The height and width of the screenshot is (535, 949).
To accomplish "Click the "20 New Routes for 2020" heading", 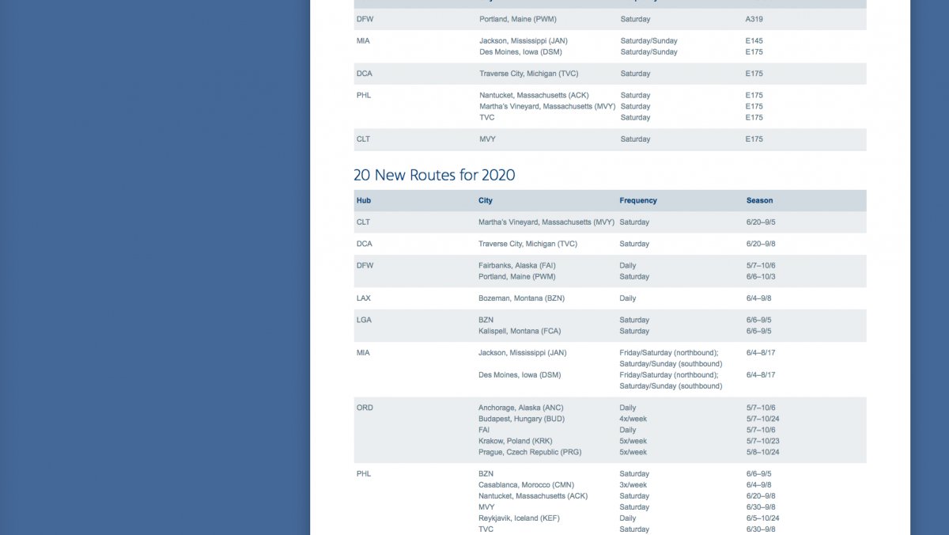I will tap(434, 175).
